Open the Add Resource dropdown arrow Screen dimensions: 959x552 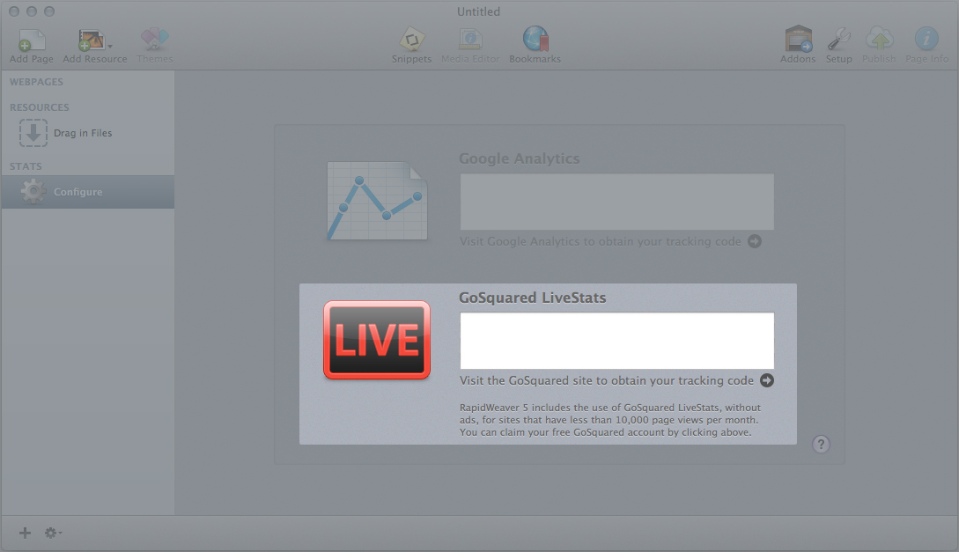(x=110, y=47)
